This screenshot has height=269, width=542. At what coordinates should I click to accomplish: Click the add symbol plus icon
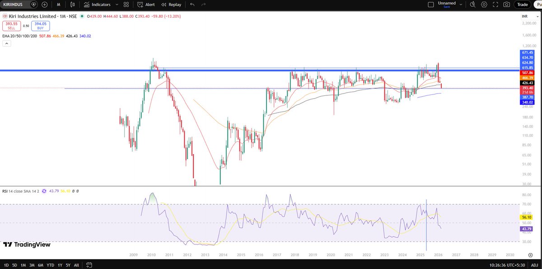pyautogui.click(x=44, y=5)
